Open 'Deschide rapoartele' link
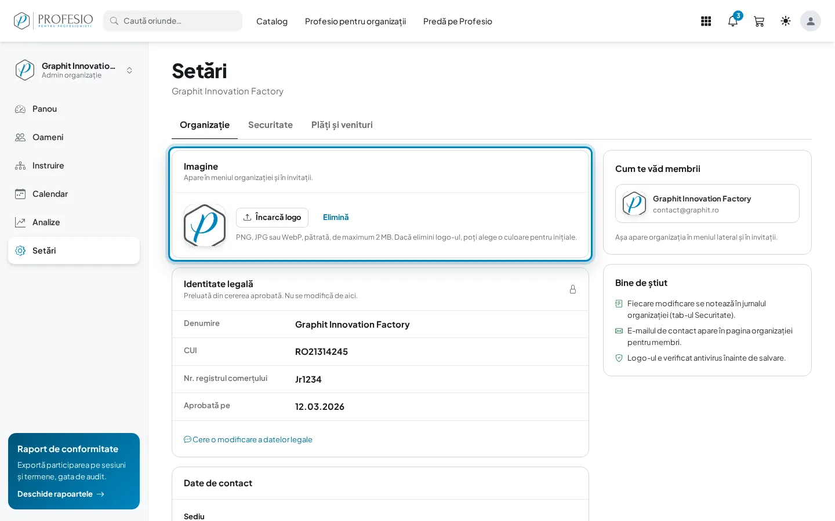This screenshot has height=521, width=835. [61, 494]
